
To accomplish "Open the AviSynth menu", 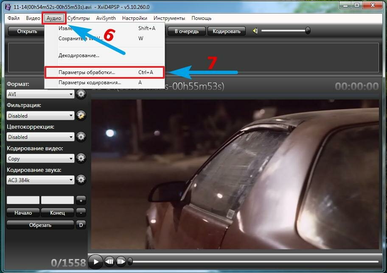I will pos(106,18).
